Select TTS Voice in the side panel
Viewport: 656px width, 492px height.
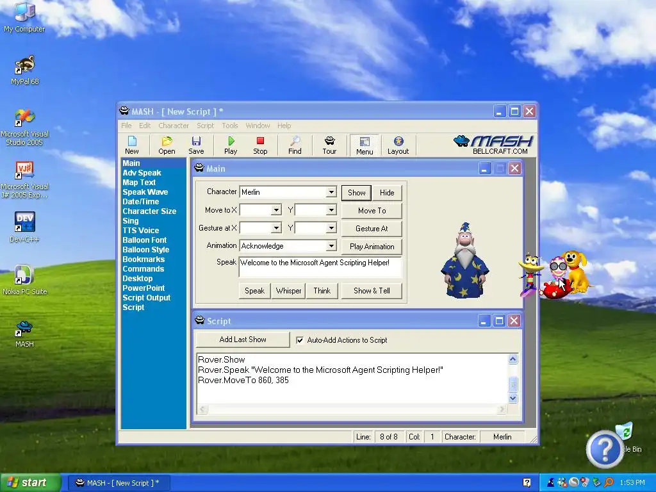tap(140, 231)
